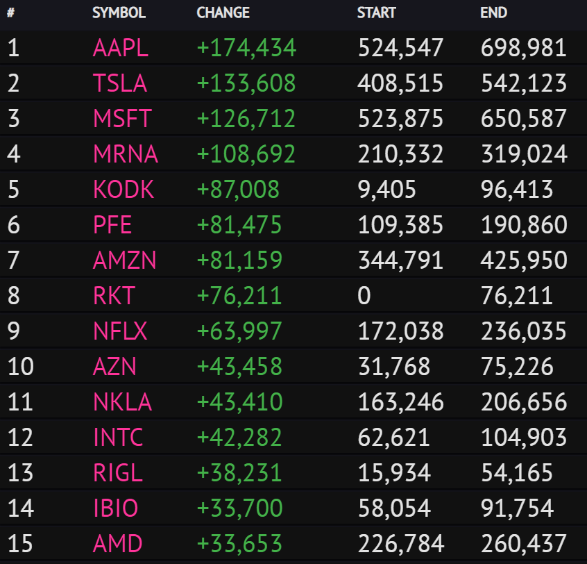Click the KODK symbol link
The height and width of the screenshot is (564, 587).
click(x=124, y=190)
